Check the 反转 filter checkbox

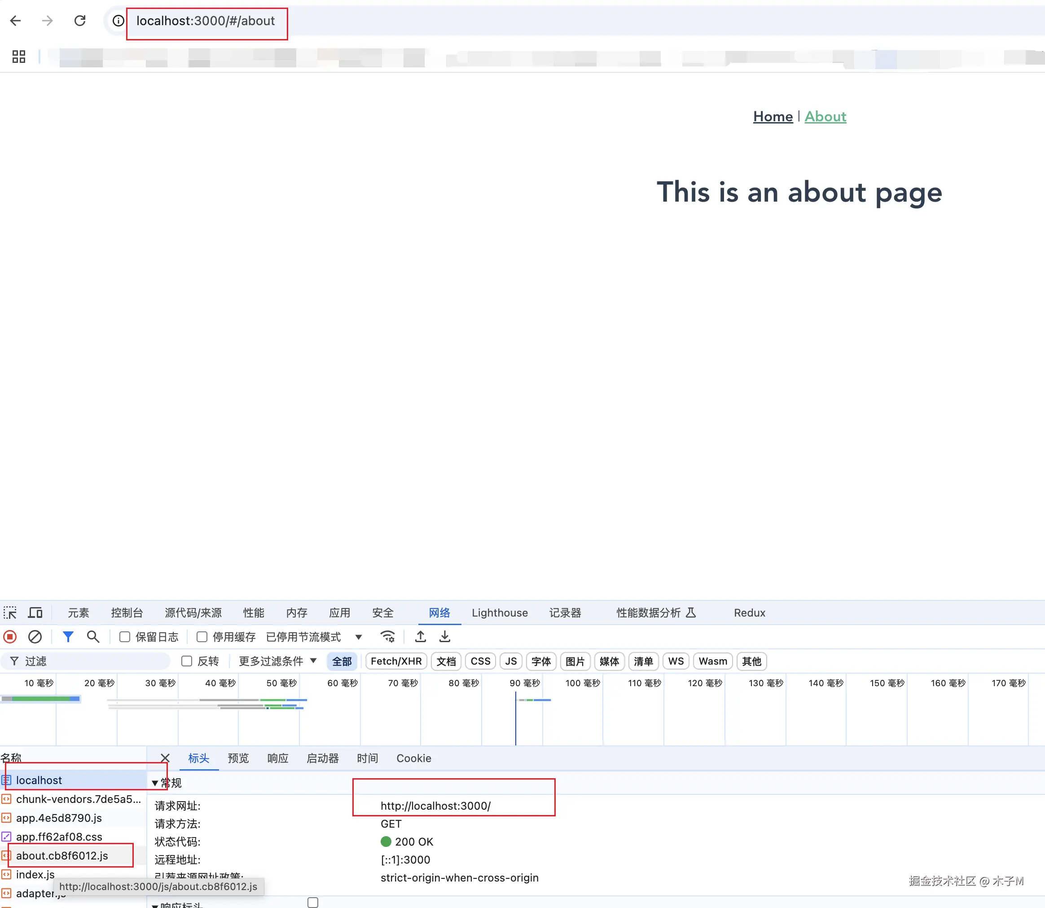pos(187,661)
